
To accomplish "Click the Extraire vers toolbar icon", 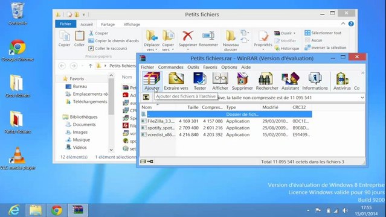I will [176, 81].
